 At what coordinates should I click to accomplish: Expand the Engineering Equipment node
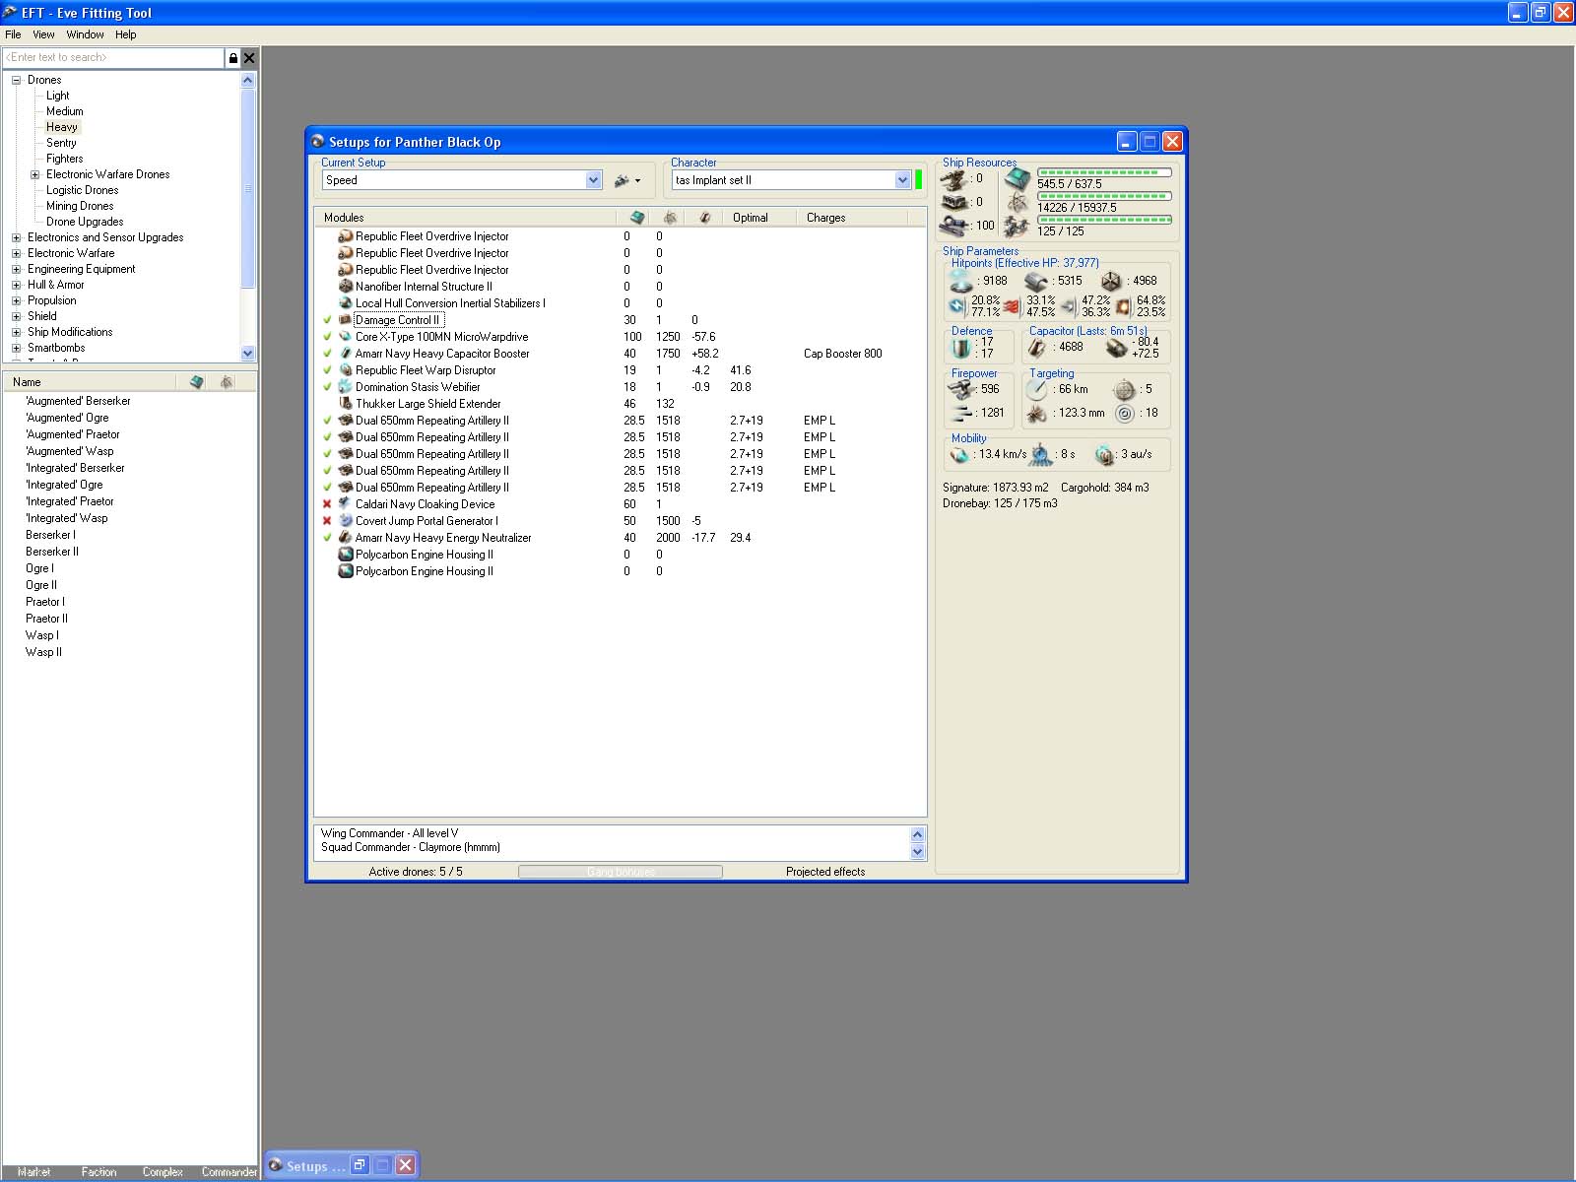16,269
